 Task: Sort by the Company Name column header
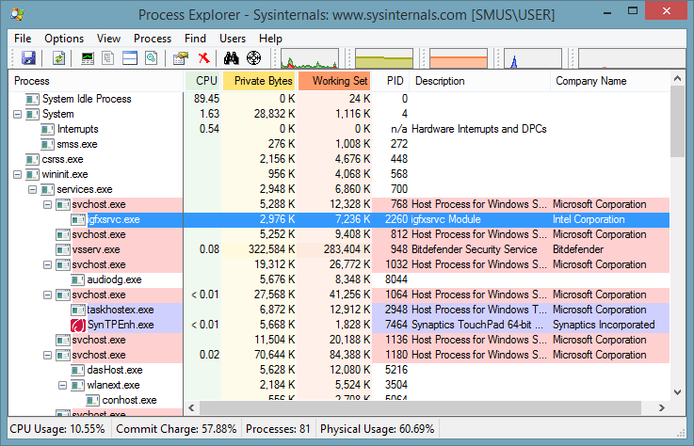pyautogui.click(x=610, y=81)
